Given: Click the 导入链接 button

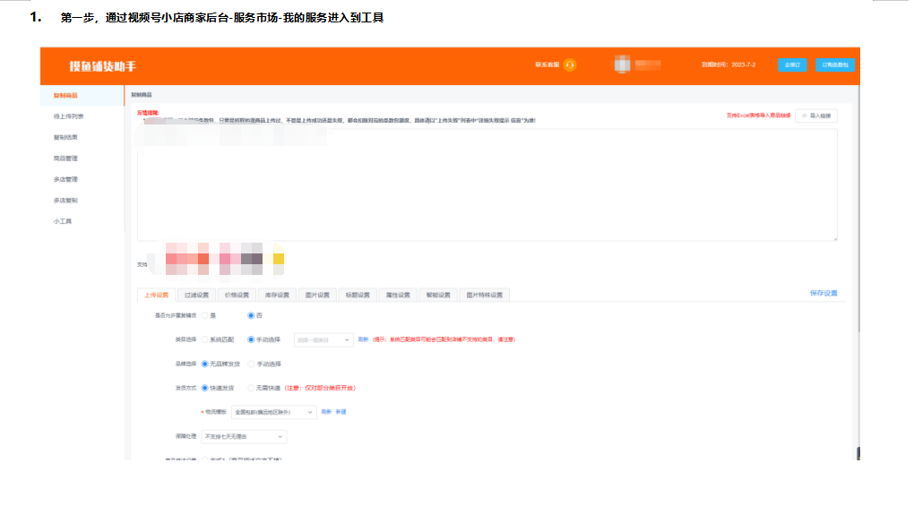Looking at the screenshot, I should pos(815,116).
